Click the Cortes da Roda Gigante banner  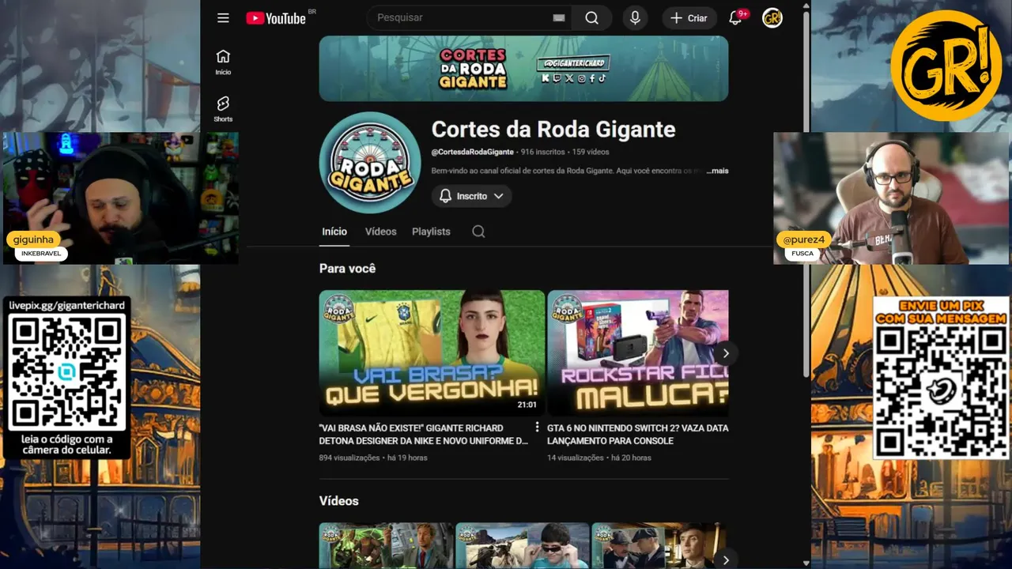(523, 69)
